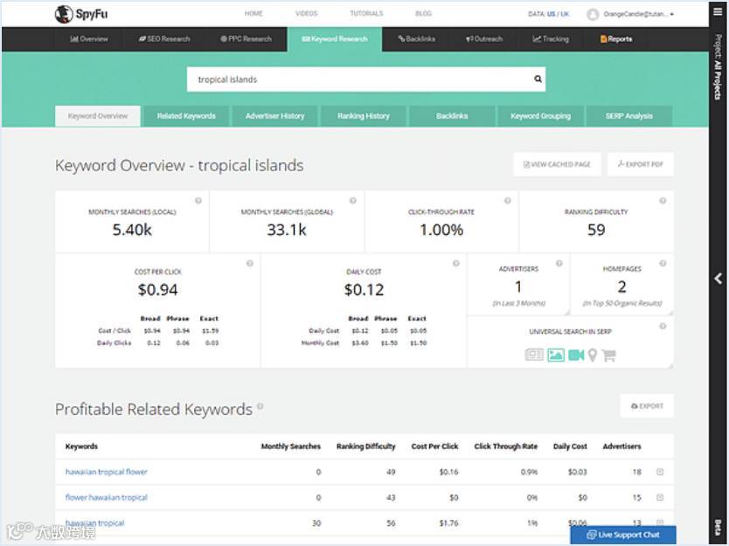Open the hamburger menu icon at top right
The height and width of the screenshot is (546, 729).
(718, 11)
